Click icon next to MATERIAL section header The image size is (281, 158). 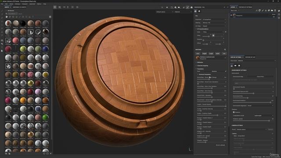tap(225, 50)
